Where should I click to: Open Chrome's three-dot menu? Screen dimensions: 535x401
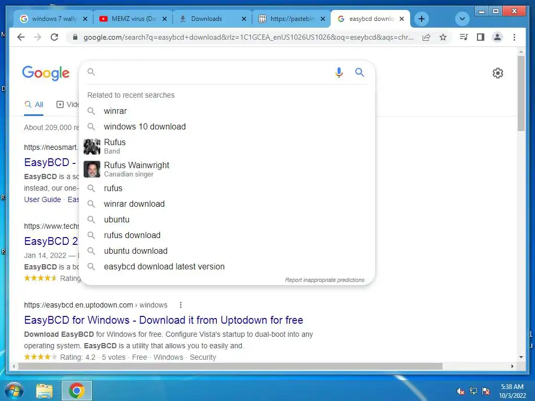(514, 37)
